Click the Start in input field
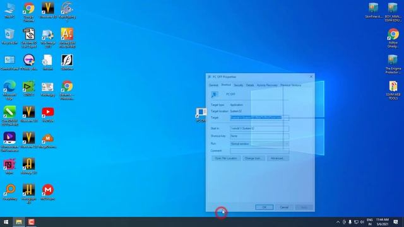Image resolution: width=404 pixels, height=227 pixels. click(x=259, y=129)
